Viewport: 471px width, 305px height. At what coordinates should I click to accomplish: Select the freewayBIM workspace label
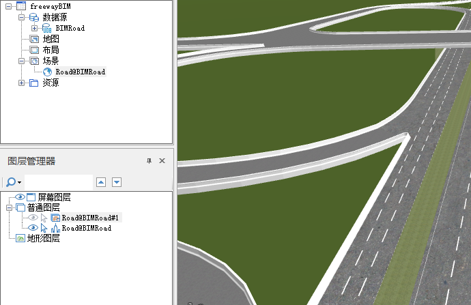pos(51,6)
